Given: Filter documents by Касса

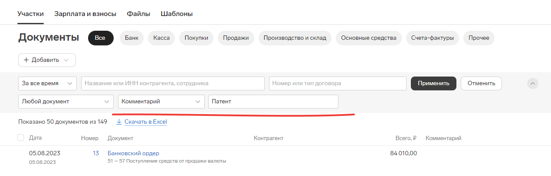Looking at the screenshot, I should click(161, 38).
